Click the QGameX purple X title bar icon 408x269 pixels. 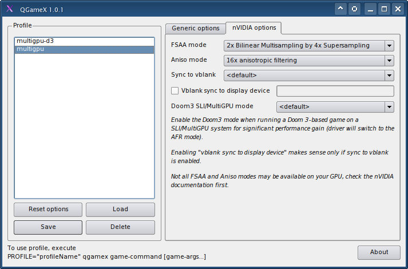(10, 9)
